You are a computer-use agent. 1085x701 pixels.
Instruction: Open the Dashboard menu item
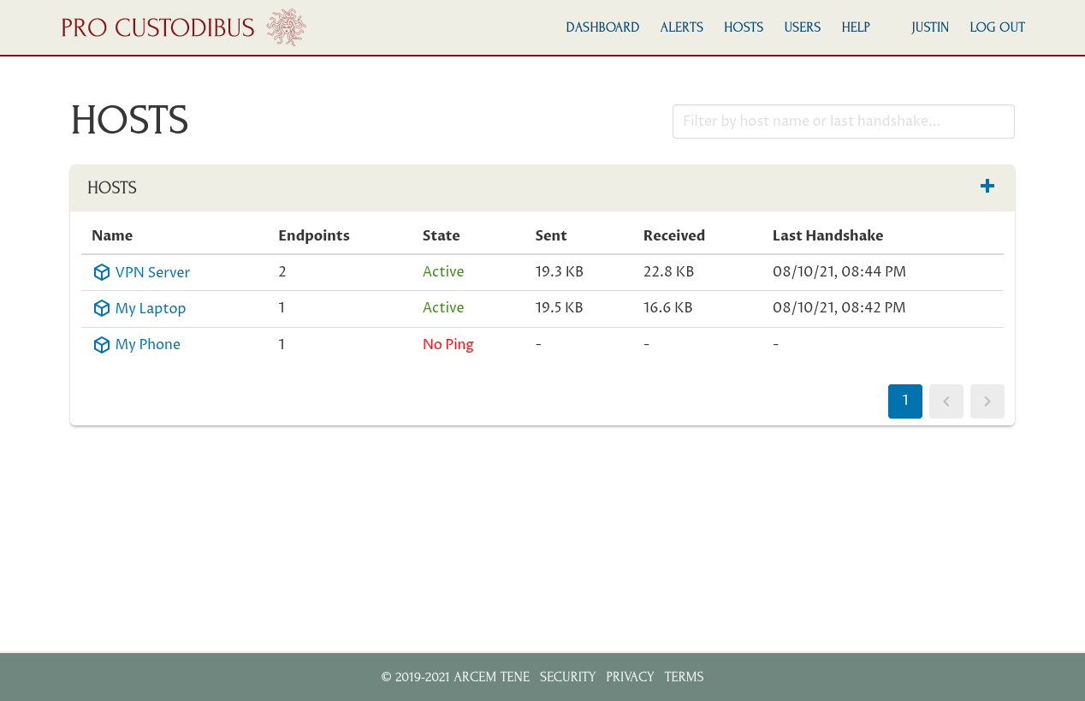pyautogui.click(x=602, y=27)
